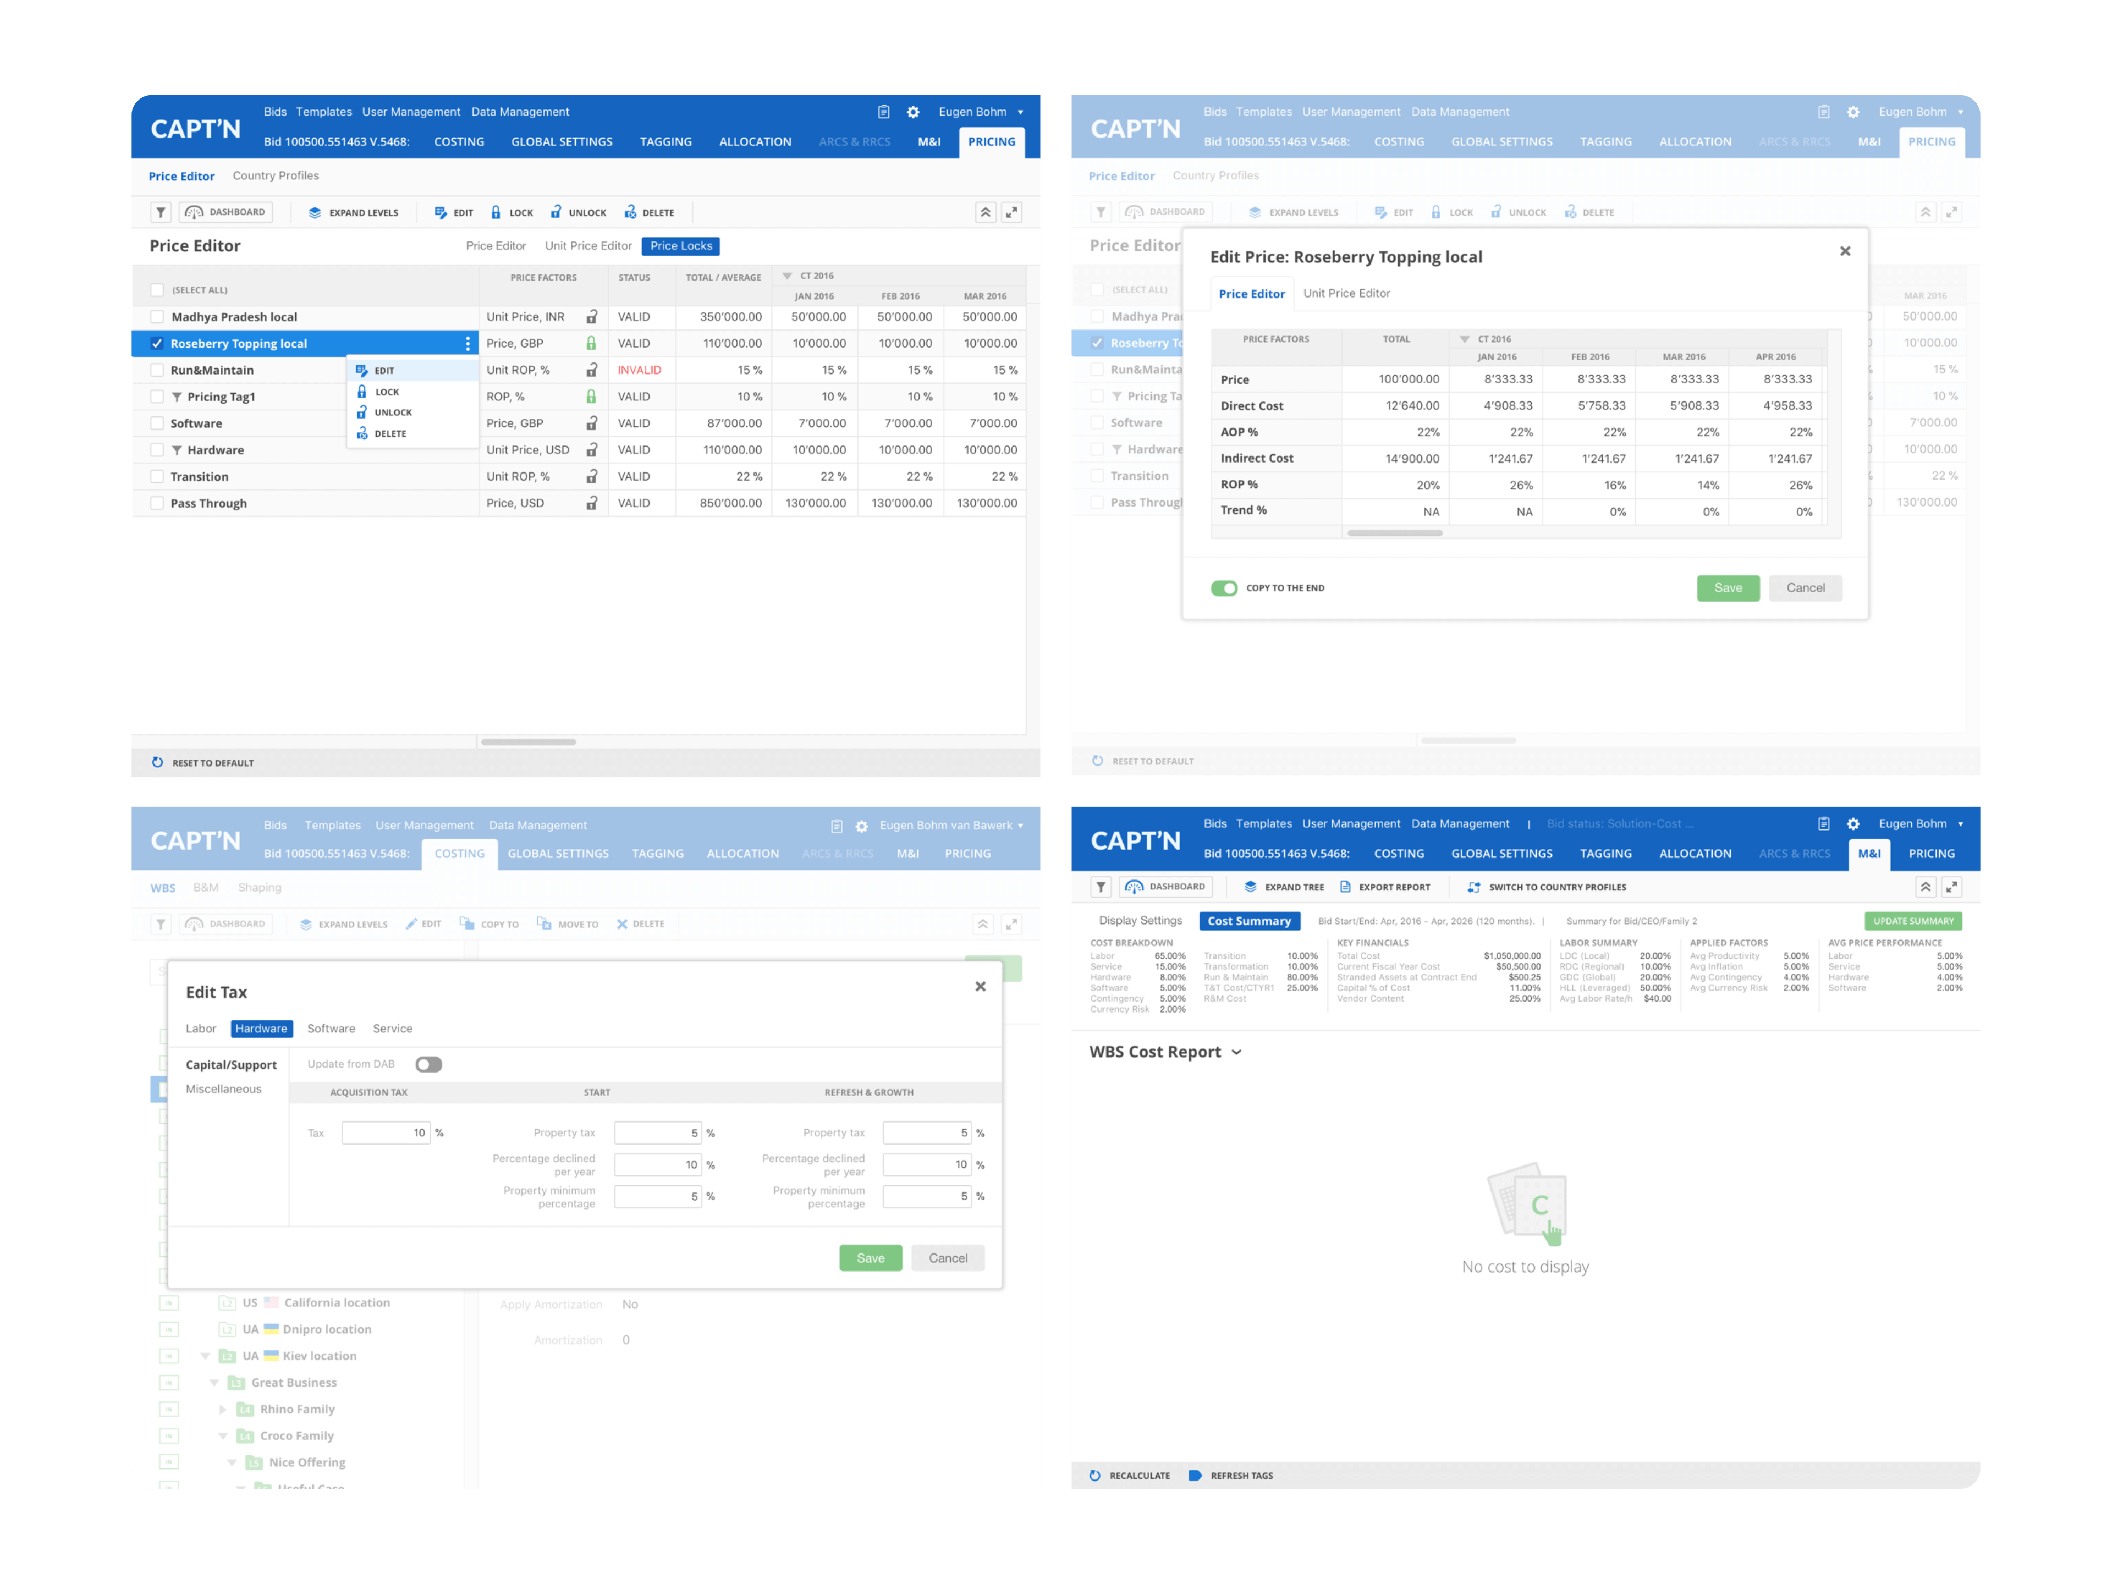Collapse the CT 2016 column group in Price Editor
This screenshot has height=1584, width=2112.
pos(787,276)
